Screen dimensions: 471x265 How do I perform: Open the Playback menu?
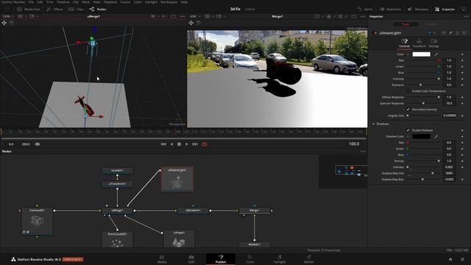[x=110, y=2]
